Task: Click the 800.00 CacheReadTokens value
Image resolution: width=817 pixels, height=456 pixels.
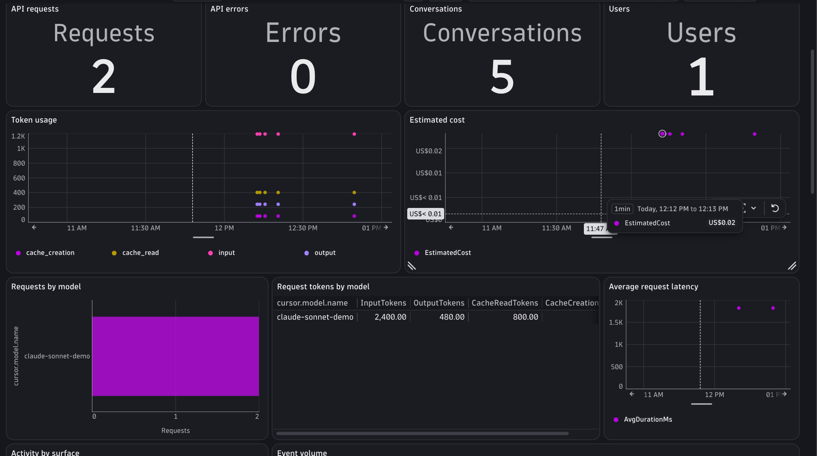Action: [525, 317]
